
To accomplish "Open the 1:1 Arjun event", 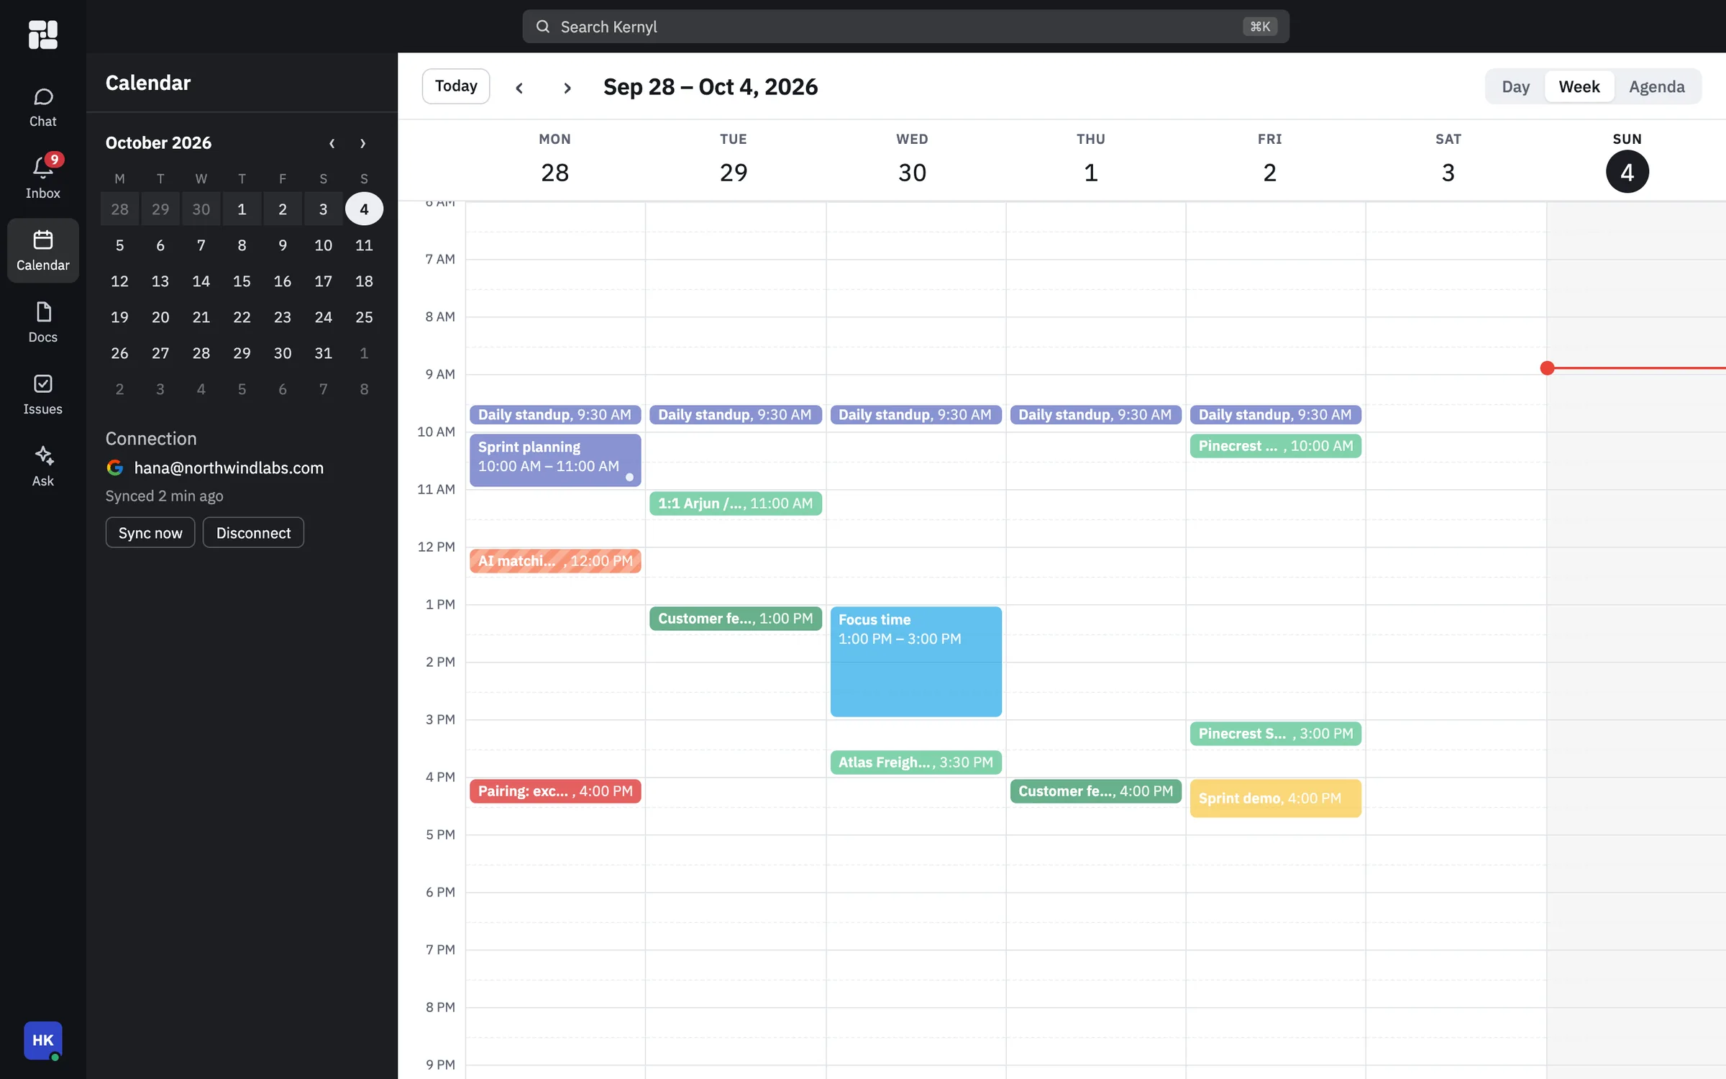I will [735, 504].
